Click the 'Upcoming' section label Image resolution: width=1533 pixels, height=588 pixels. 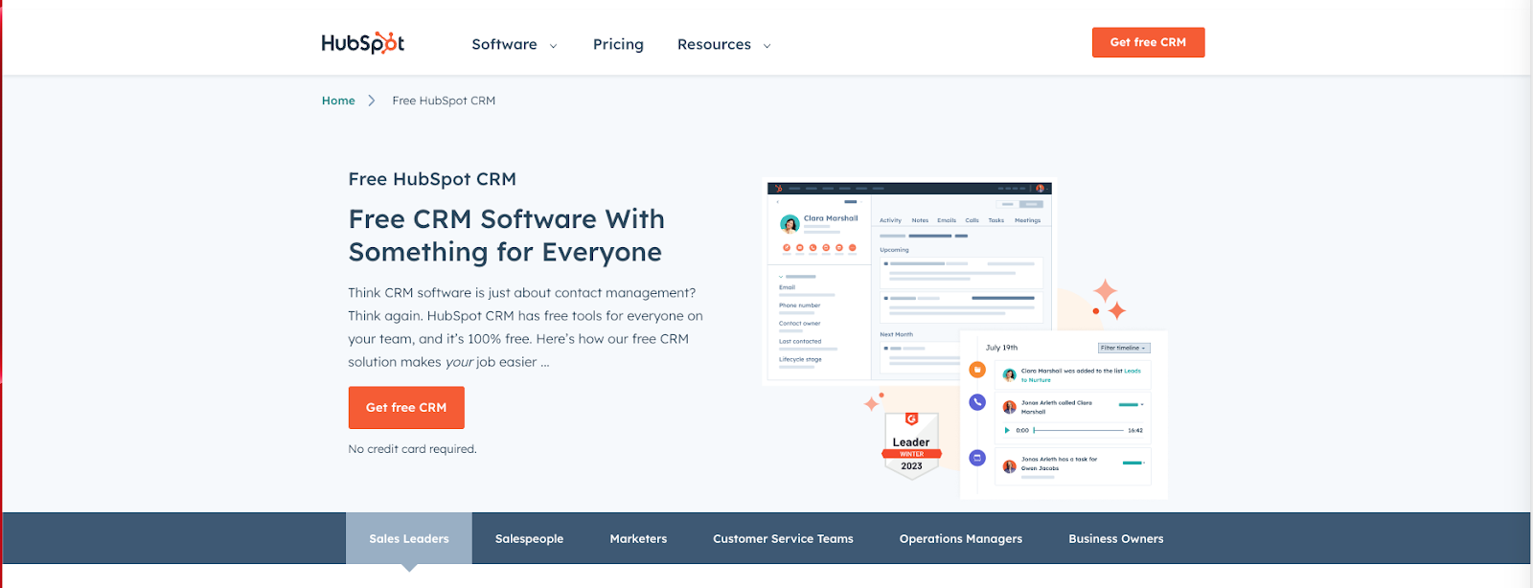pyautogui.click(x=894, y=250)
